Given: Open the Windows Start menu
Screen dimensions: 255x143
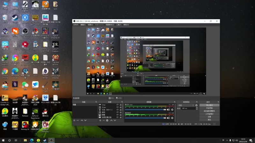Looking at the screenshot, I should click(x=3, y=140).
